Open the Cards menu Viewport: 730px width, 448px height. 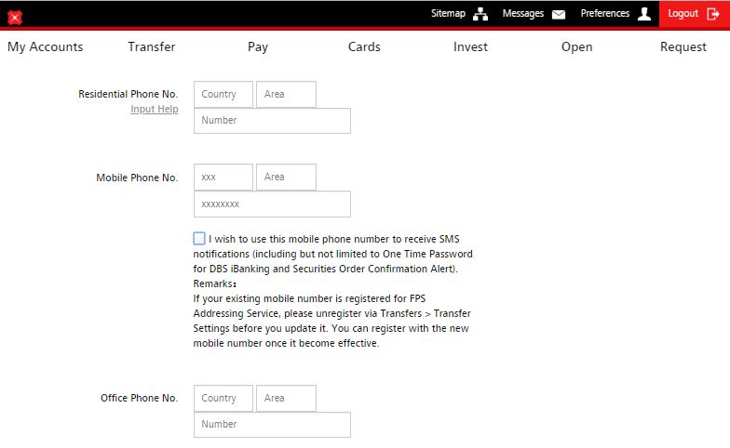coord(364,46)
